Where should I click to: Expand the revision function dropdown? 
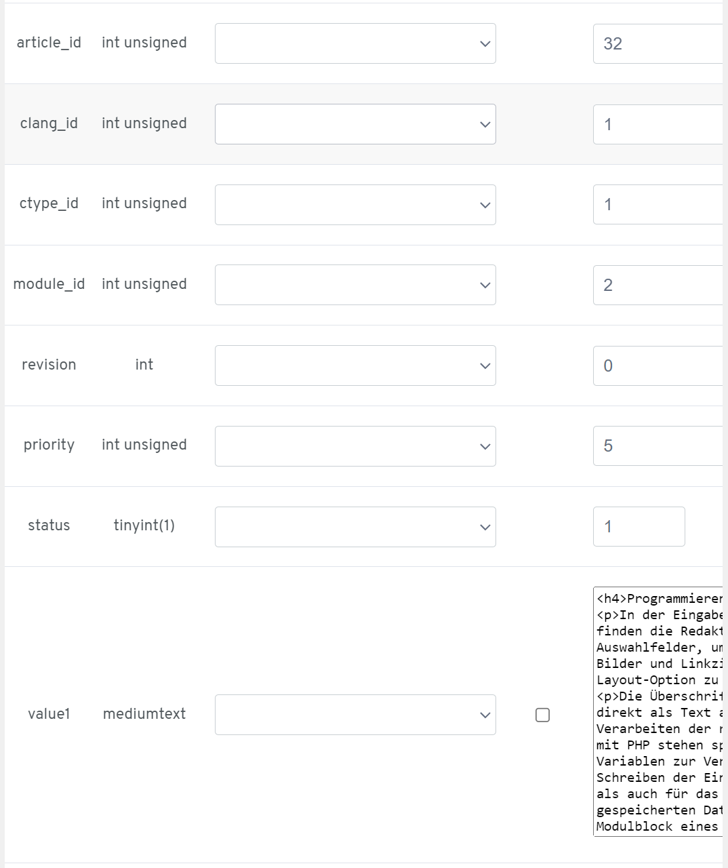pyautogui.click(x=355, y=366)
